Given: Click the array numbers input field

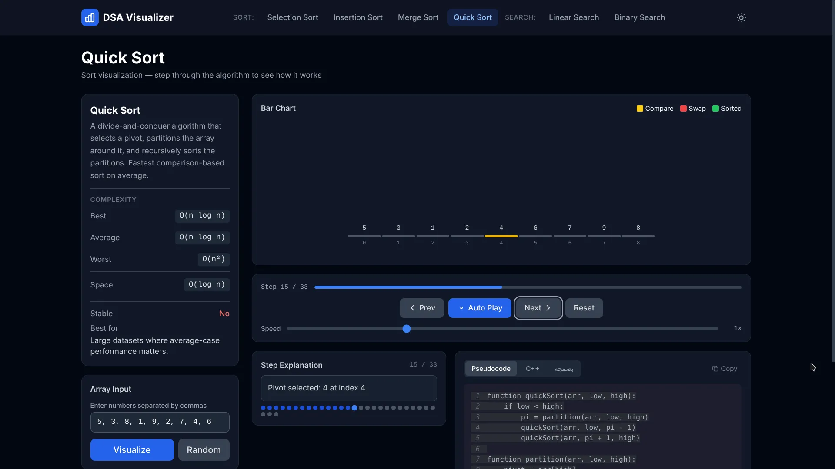Looking at the screenshot, I should pyautogui.click(x=160, y=422).
